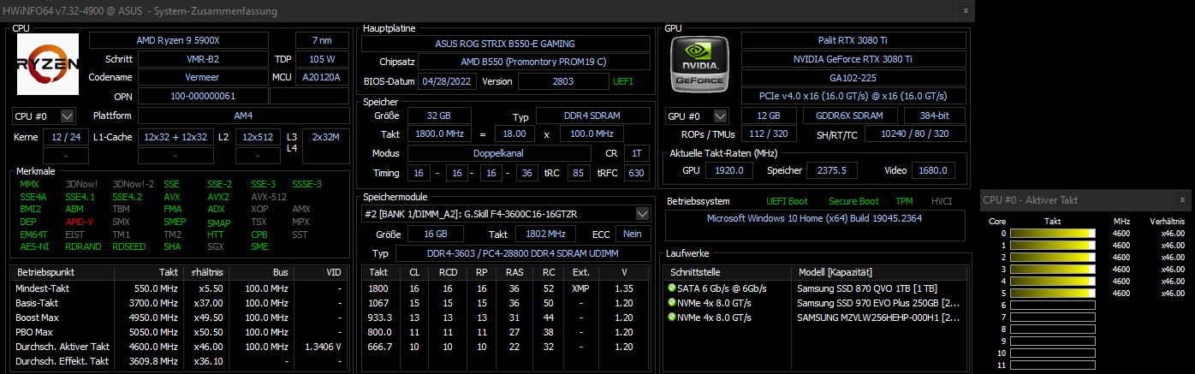1195x374 pixels.
Task: Click the NVIDIA GeForce GPU logo
Action: coord(701,65)
